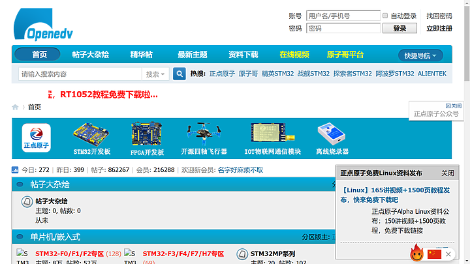Open the 帖子大杂烩 board title link

[52, 201]
